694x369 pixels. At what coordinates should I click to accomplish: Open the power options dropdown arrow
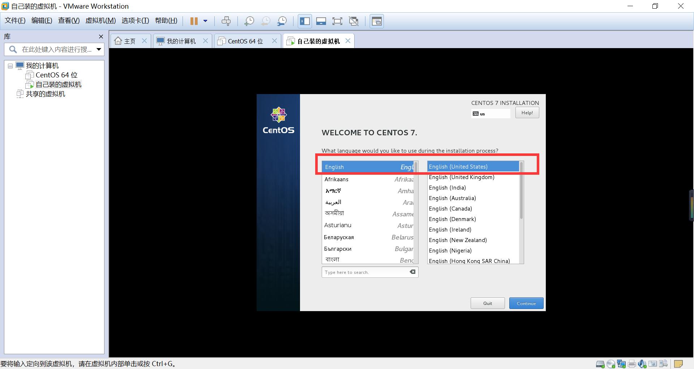click(205, 21)
